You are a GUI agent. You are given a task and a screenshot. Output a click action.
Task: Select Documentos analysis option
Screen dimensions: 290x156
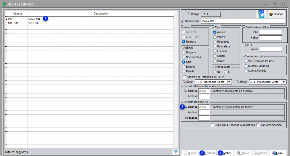(184, 57)
